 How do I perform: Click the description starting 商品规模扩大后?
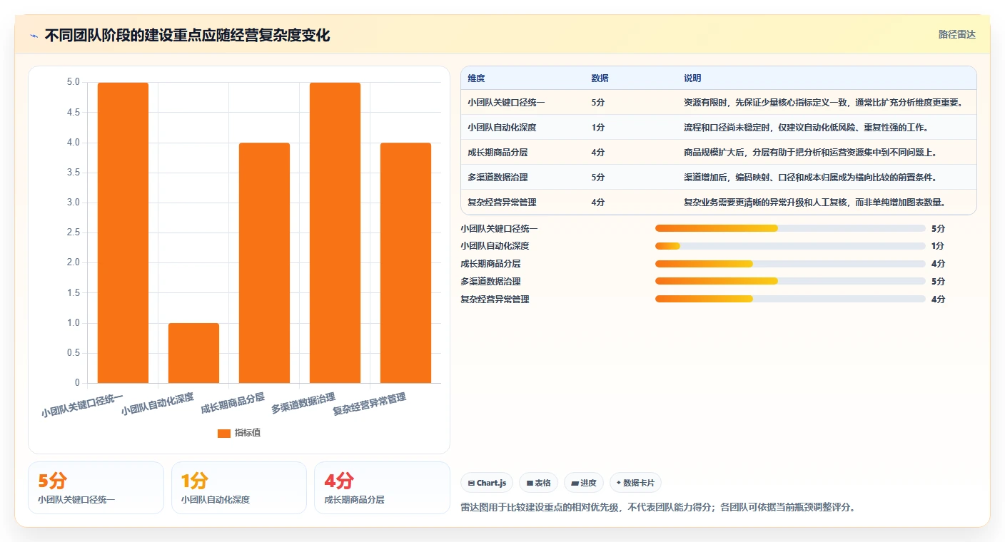[811, 153]
